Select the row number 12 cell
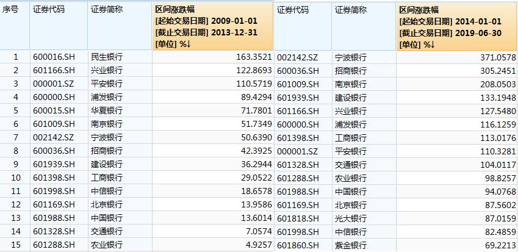518x252 pixels. (15, 205)
